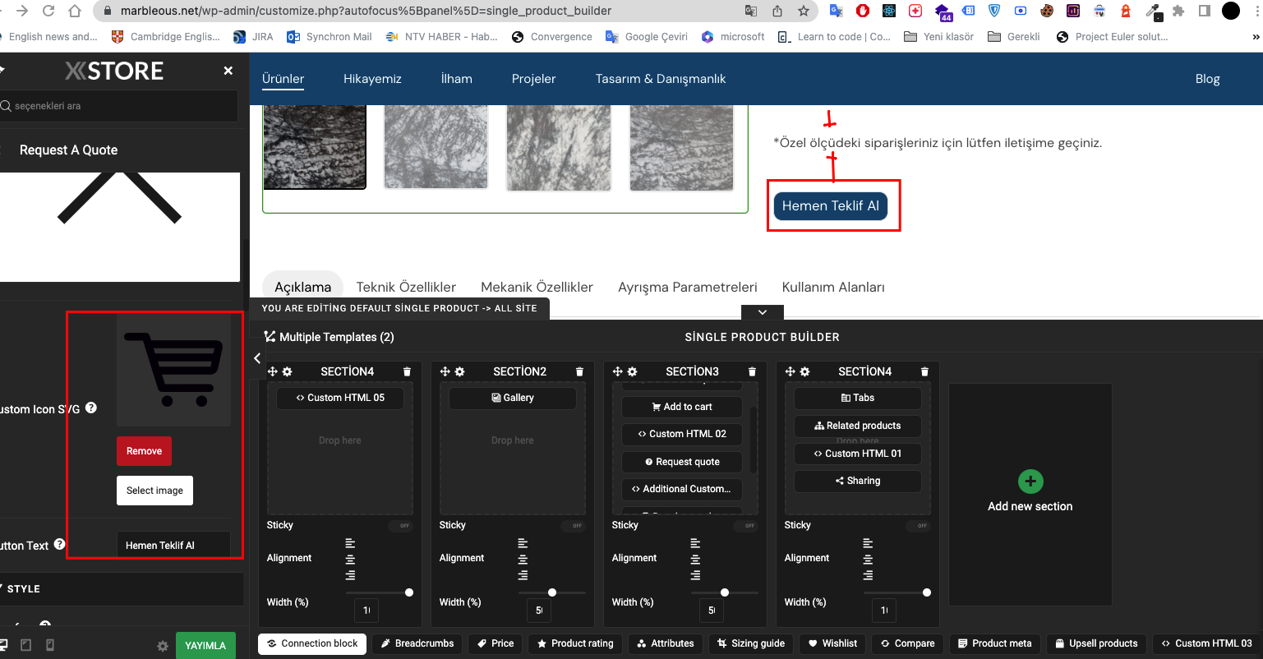The width and height of the screenshot is (1263, 659).
Task: Set SECTION3 alignment to center
Action: (x=695, y=559)
